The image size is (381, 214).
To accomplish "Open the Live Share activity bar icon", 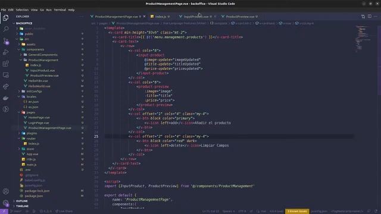I will 5,86.
